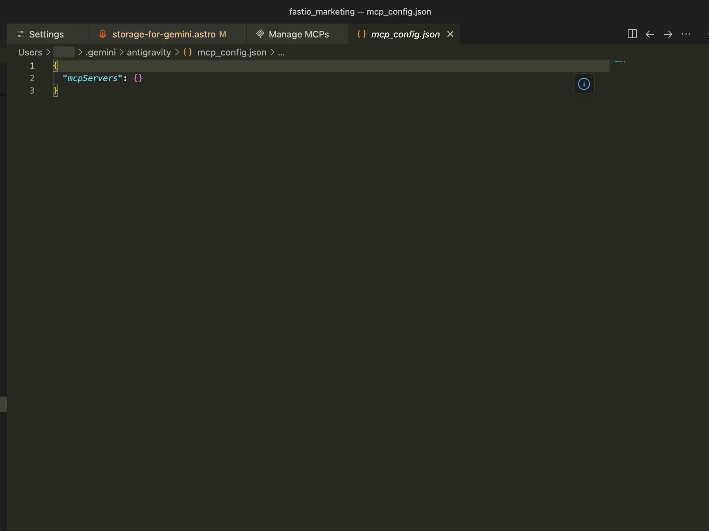709x531 pixels.
Task: Open the Split Editor icon
Action: (x=632, y=34)
